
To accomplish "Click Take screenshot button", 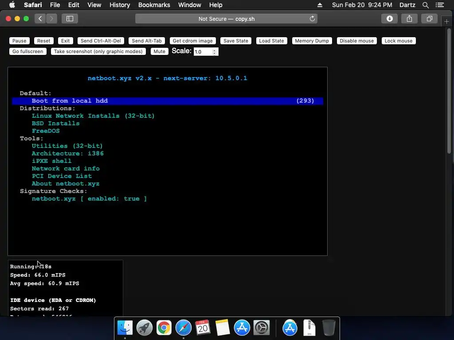I will click(98, 51).
